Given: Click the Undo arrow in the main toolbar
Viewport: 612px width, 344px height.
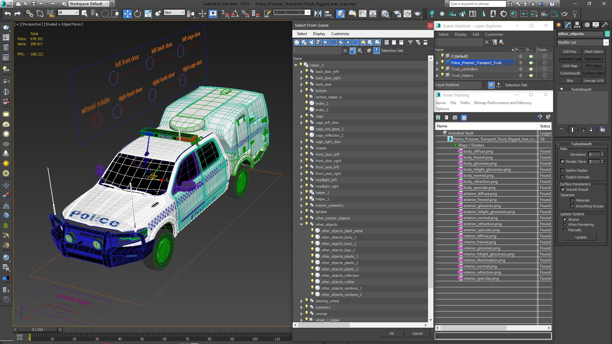Looking at the screenshot, I should (7, 13).
